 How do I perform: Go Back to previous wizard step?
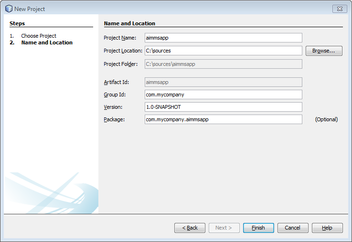pyautogui.click(x=190, y=228)
